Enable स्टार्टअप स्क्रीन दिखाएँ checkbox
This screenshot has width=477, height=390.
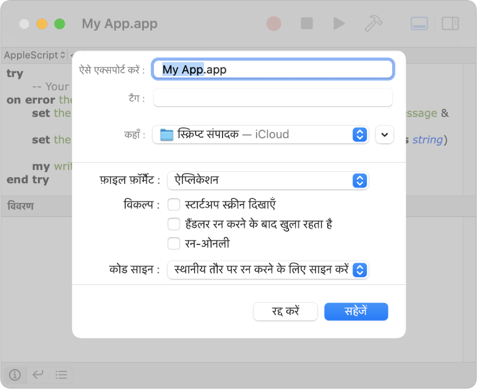point(174,205)
